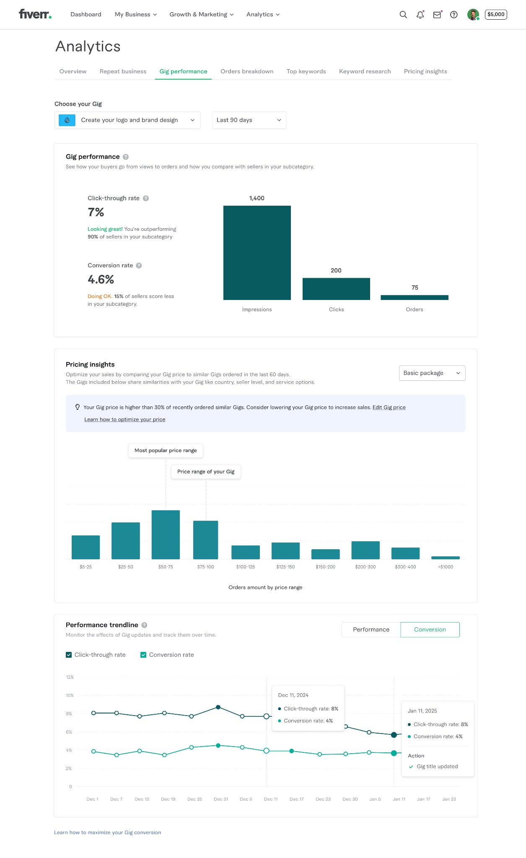Viewport: 526px width, 858px height.
Task: Open the user profile avatar
Action: tap(473, 15)
